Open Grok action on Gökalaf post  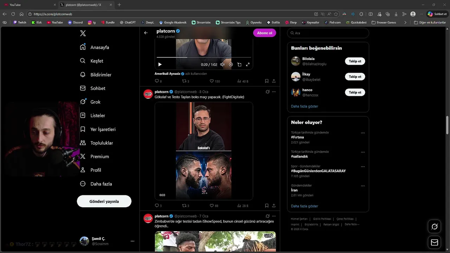(x=268, y=92)
